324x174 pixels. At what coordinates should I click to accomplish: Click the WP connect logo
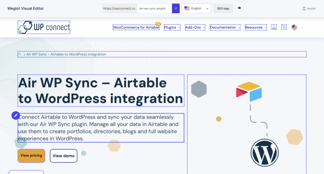click(x=44, y=27)
